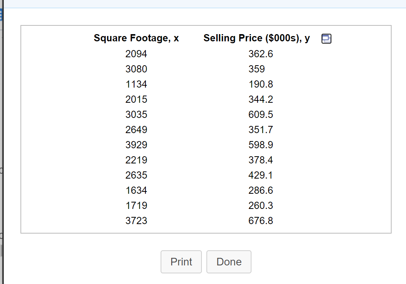Click the selling price value 362.6
Image resolution: width=406 pixels, height=284 pixels.
click(x=261, y=54)
